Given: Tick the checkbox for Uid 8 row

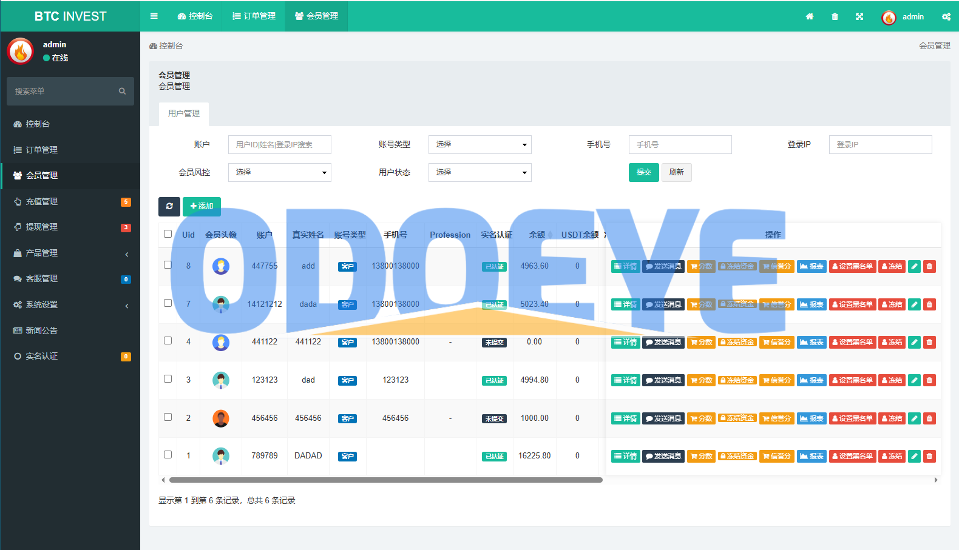Looking at the screenshot, I should [x=168, y=265].
